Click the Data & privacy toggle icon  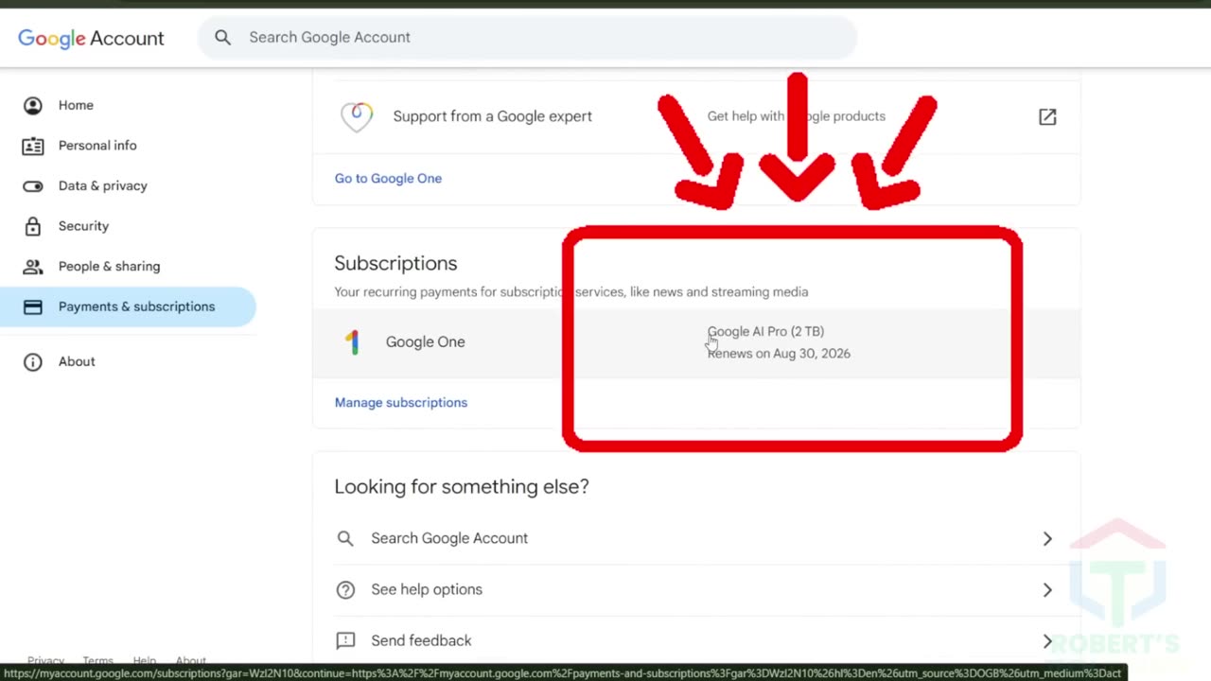(33, 185)
